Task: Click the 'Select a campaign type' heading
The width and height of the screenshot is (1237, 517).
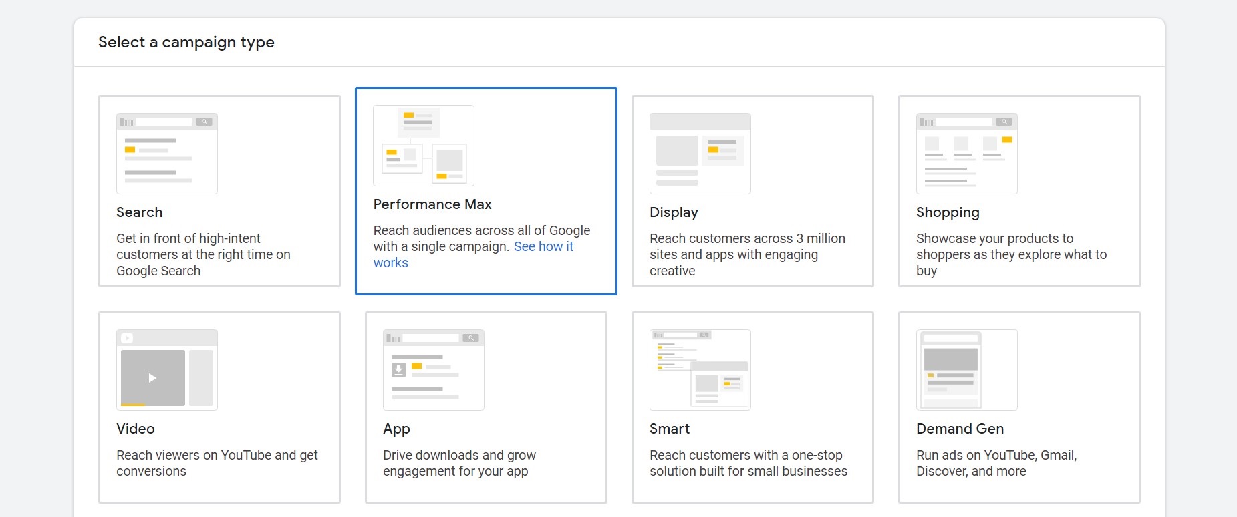Action: pyautogui.click(x=186, y=42)
